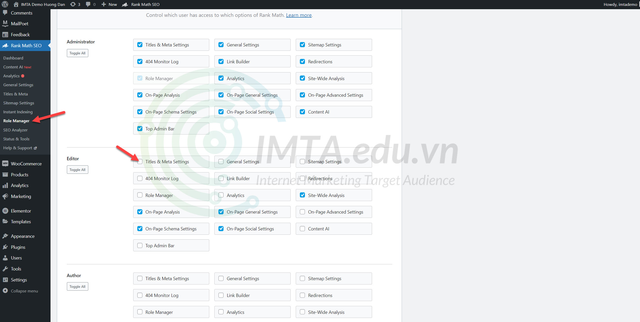640x322 pixels.
Task: Click the WooCommerce Analytics bar-chart icon
Action: [5, 185]
